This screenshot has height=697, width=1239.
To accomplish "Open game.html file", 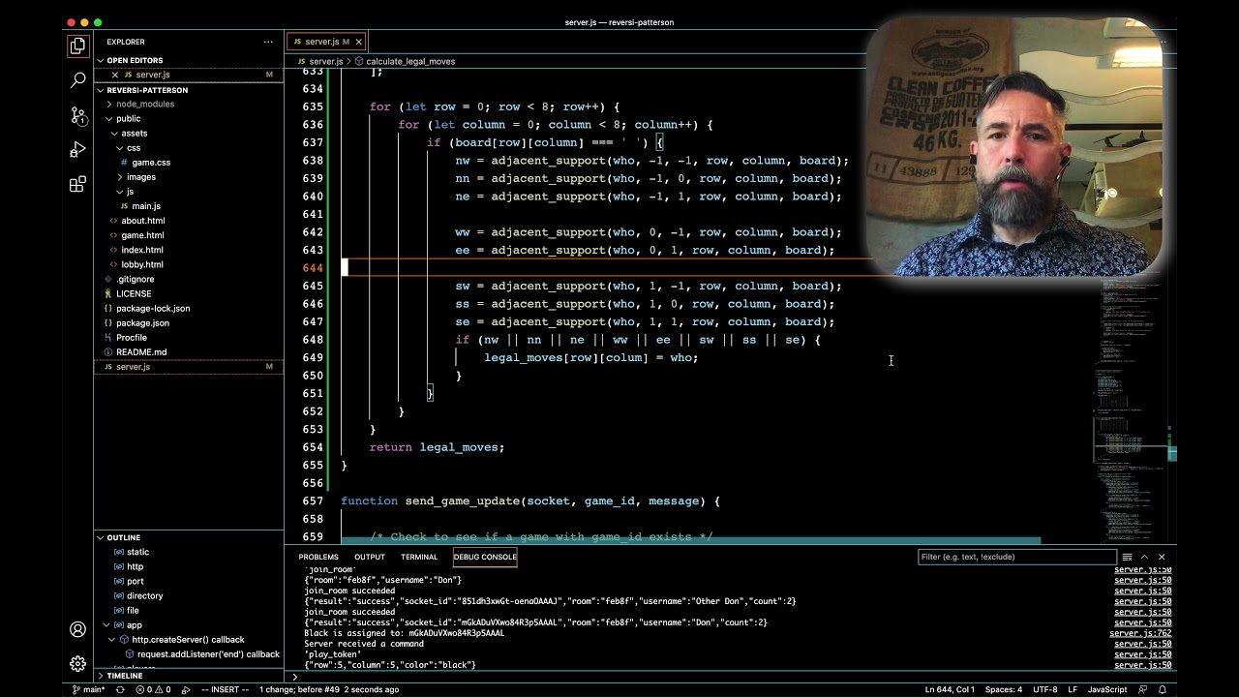I will pyautogui.click(x=142, y=235).
